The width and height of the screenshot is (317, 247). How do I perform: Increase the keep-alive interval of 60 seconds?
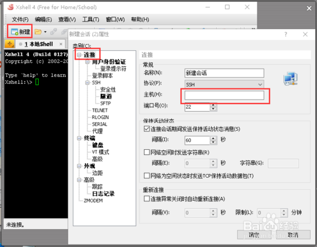pyautogui.click(x=213, y=138)
